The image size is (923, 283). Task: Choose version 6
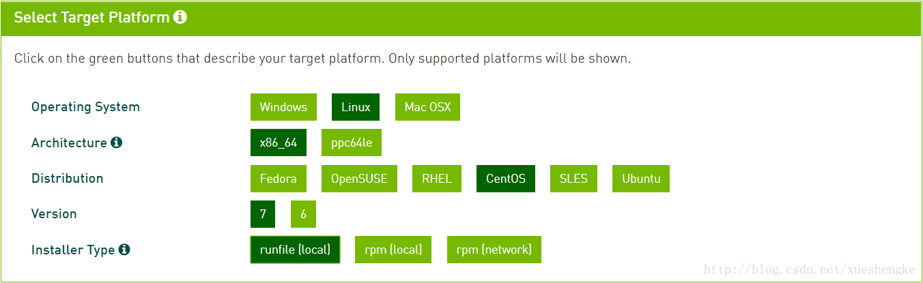[303, 214]
